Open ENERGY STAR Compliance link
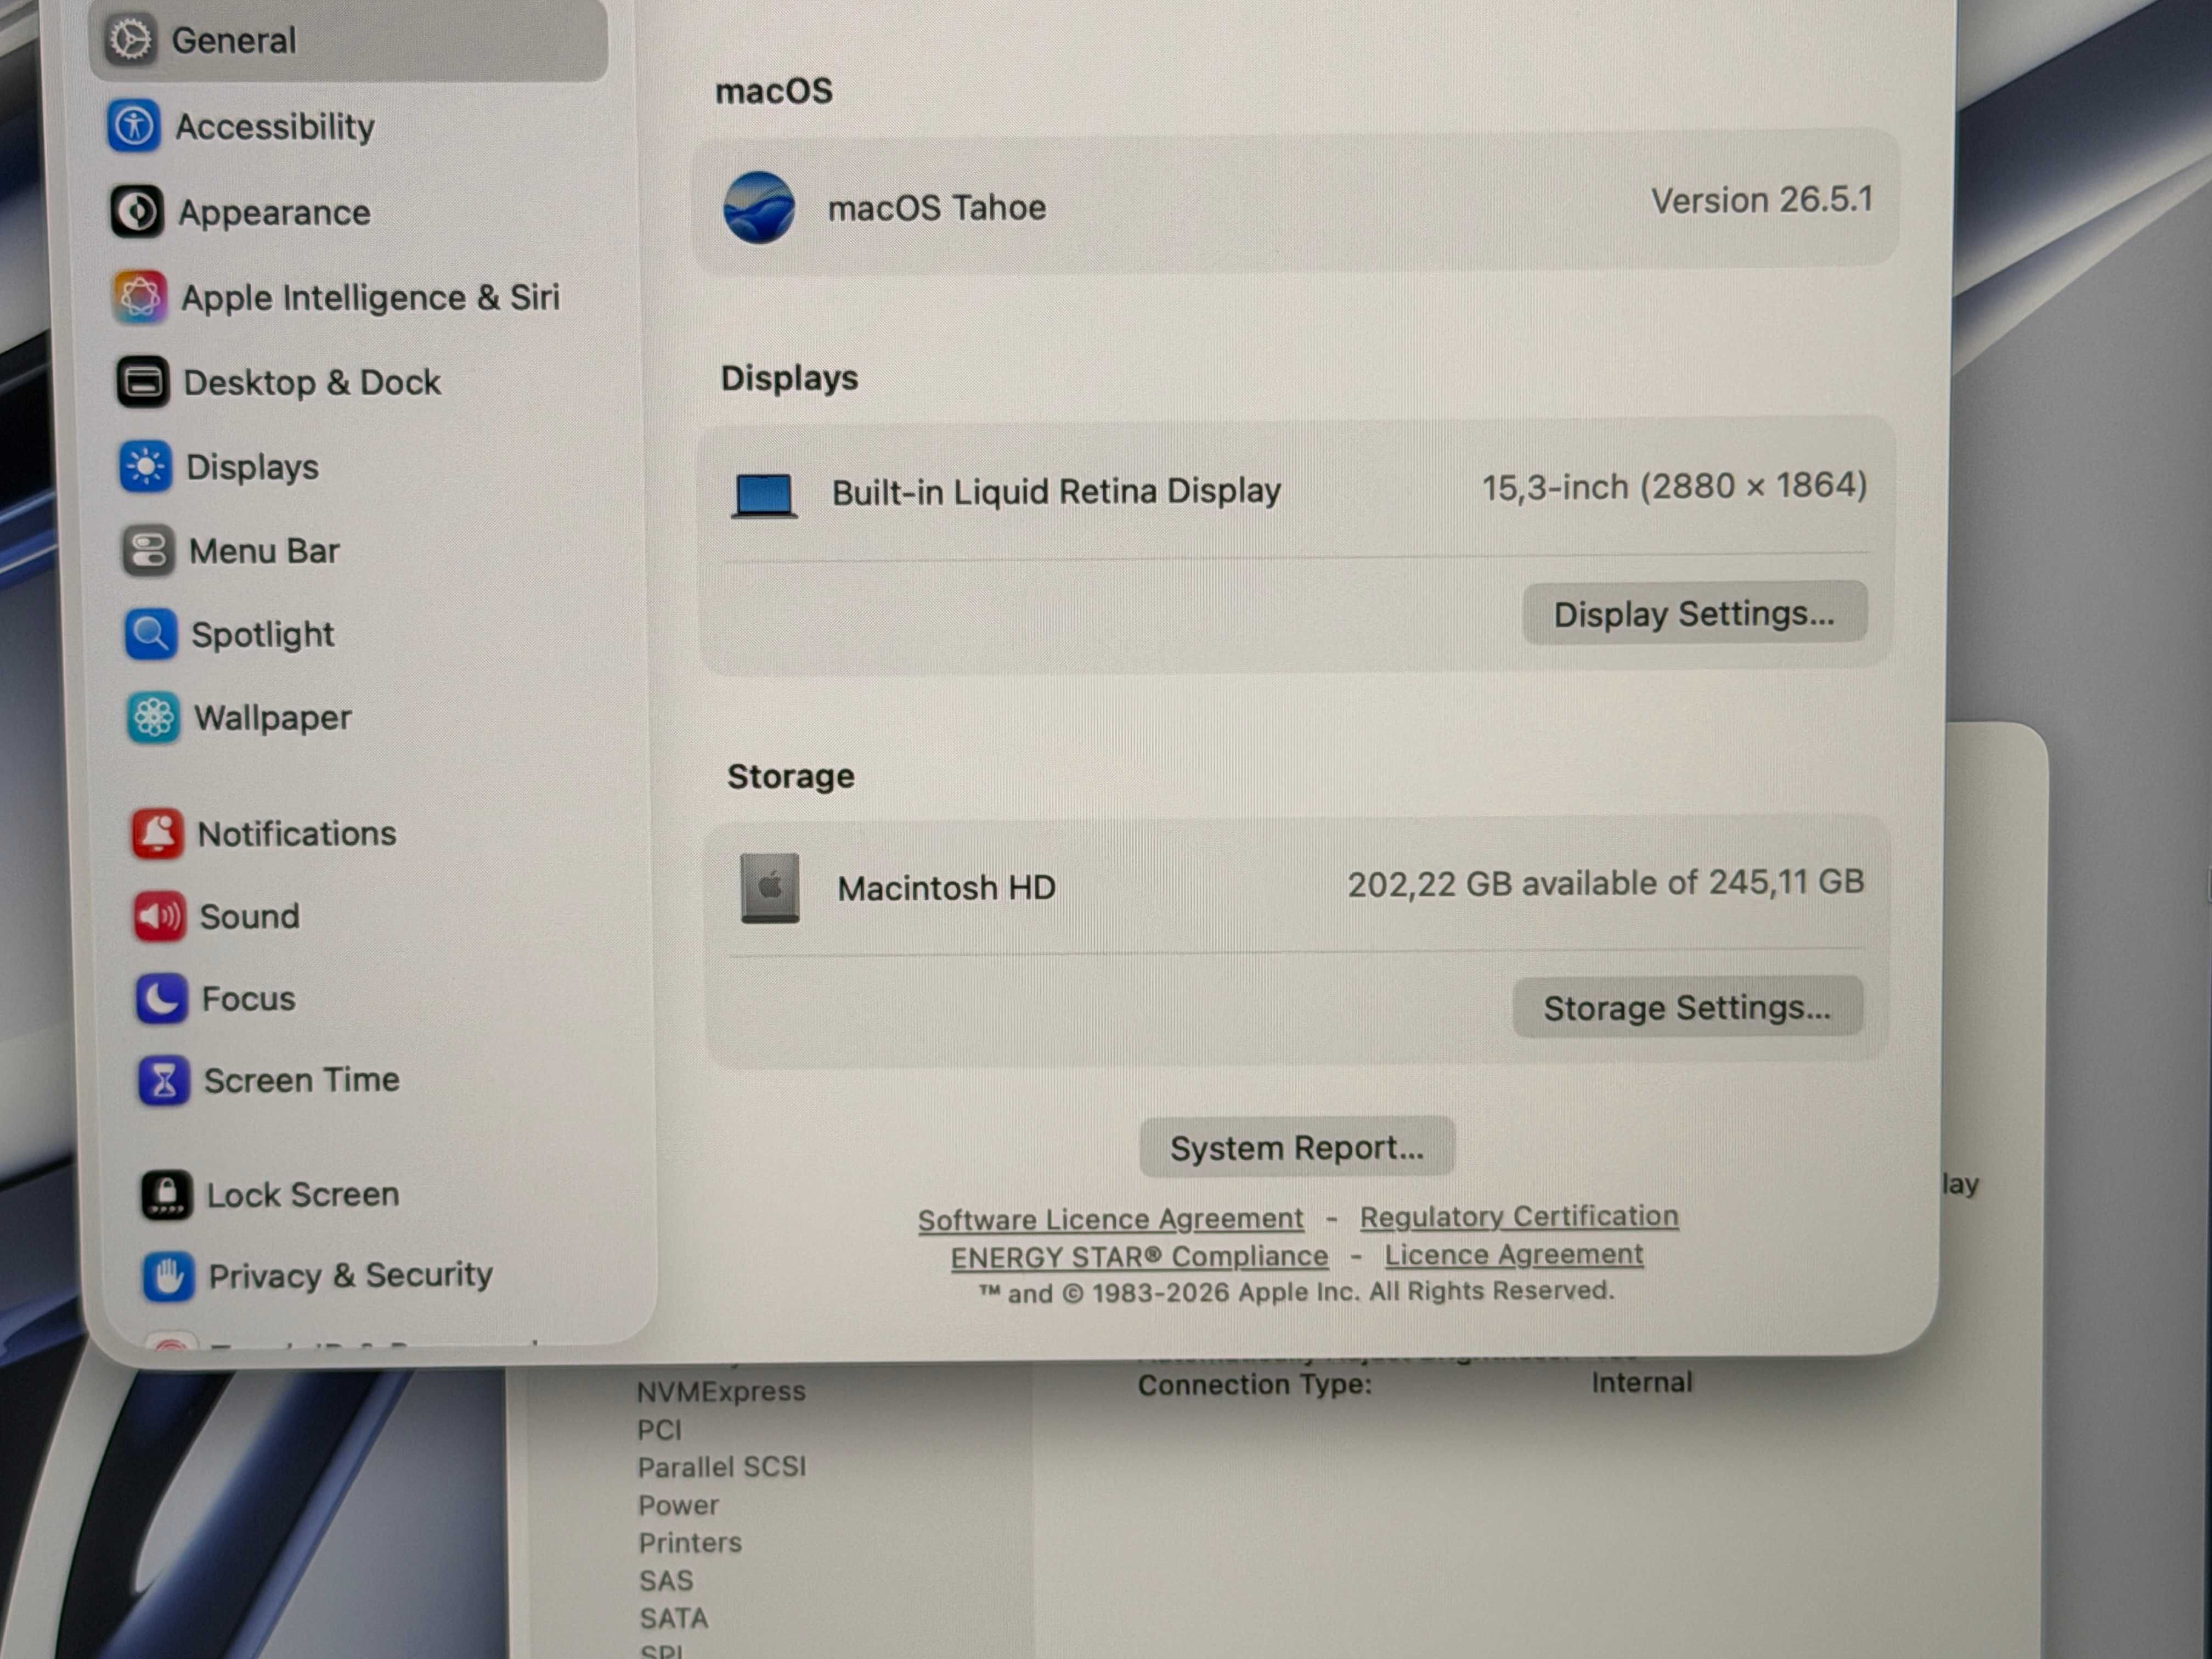This screenshot has height=1659, width=2212. pyautogui.click(x=1139, y=1257)
